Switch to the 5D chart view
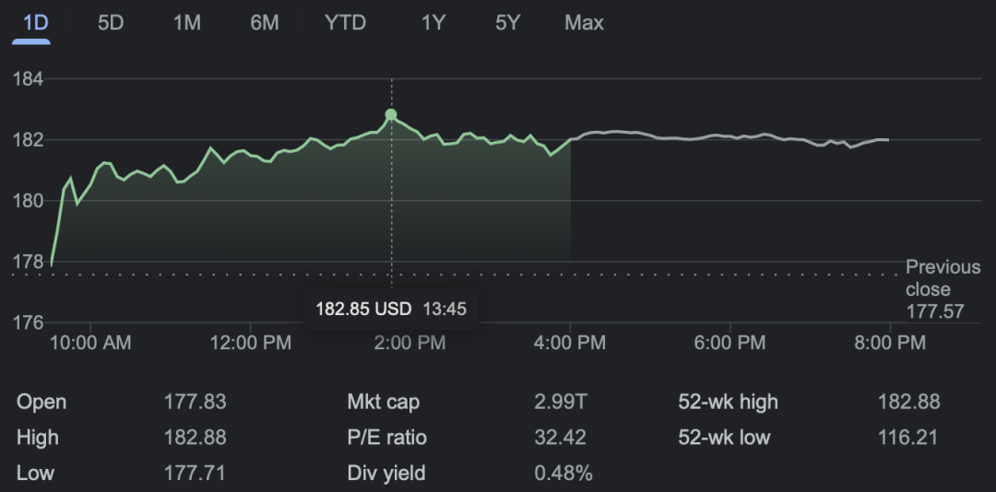Image resolution: width=996 pixels, height=492 pixels. tap(111, 23)
